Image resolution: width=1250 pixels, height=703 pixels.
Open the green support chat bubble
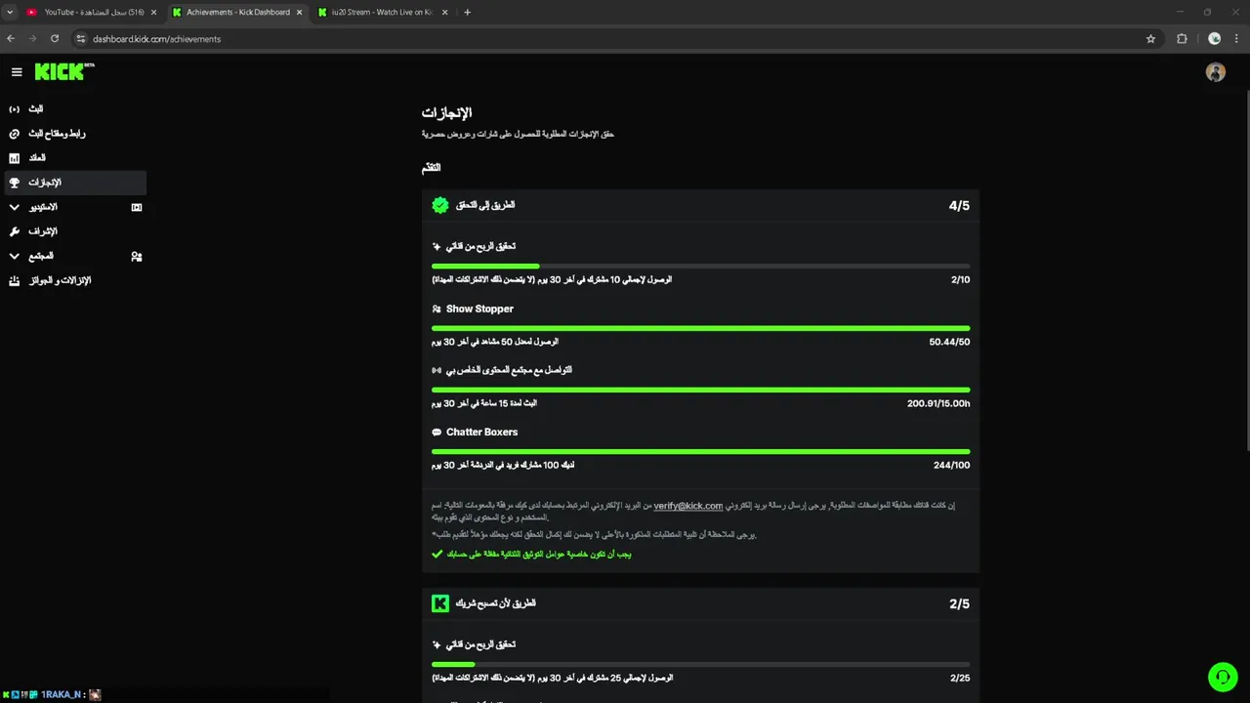[x=1222, y=677]
